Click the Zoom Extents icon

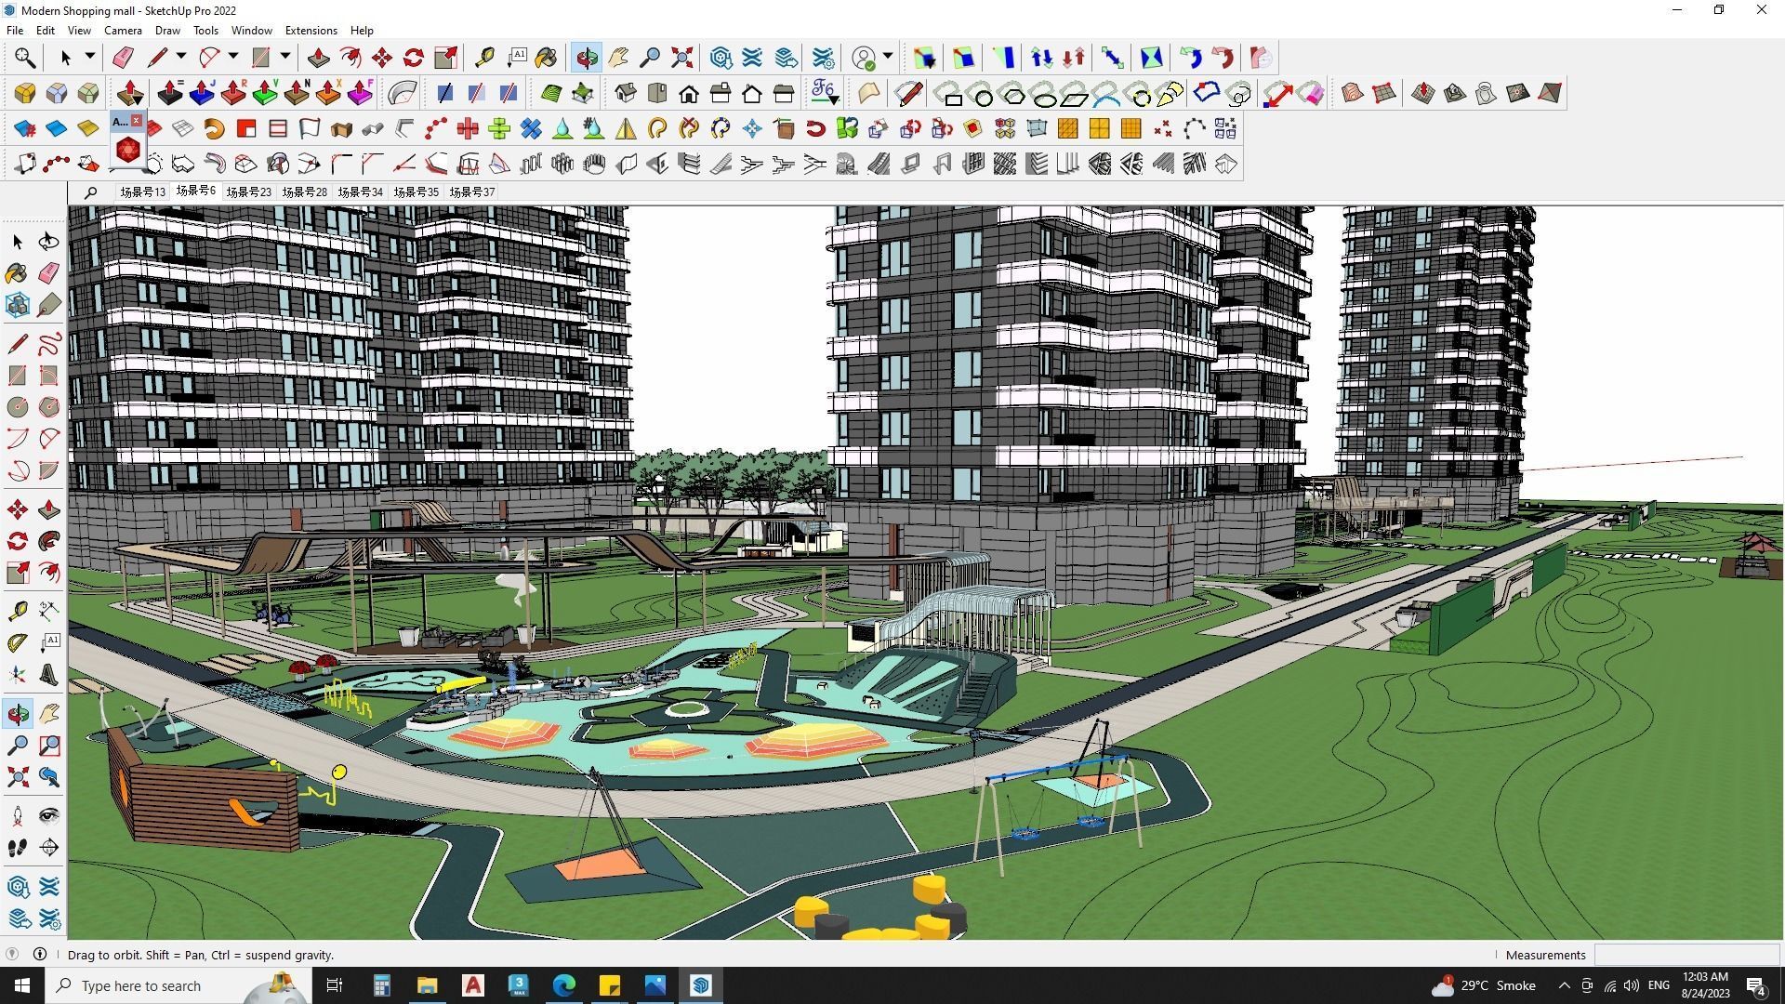click(x=680, y=56)
